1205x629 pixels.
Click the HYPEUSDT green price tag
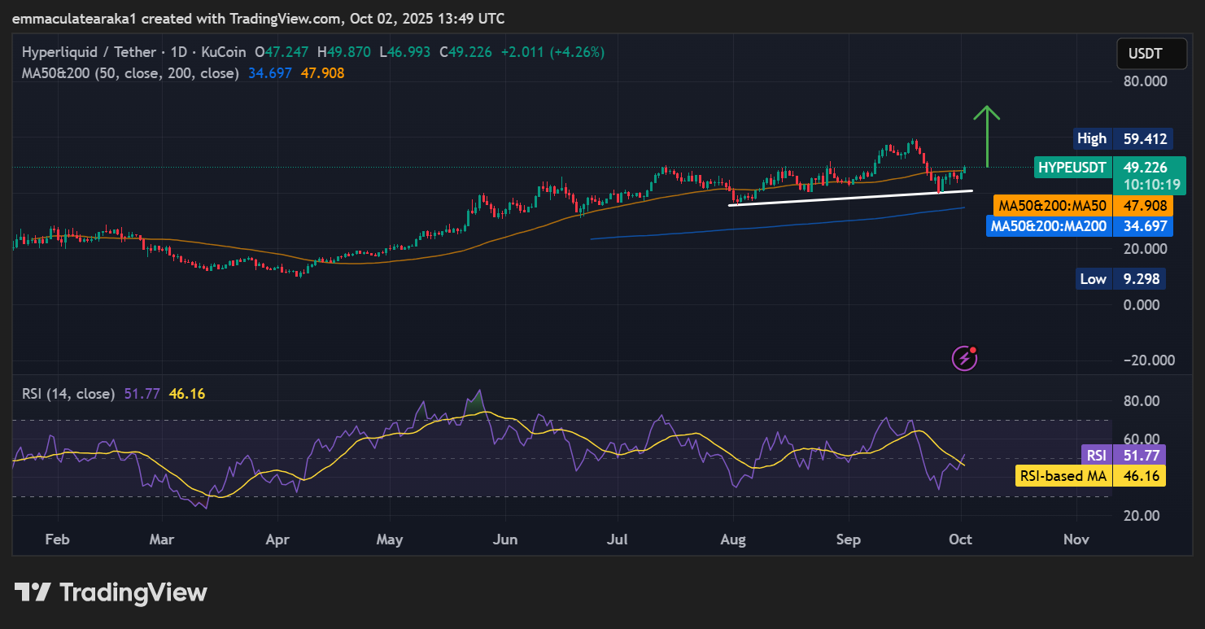1073,168
